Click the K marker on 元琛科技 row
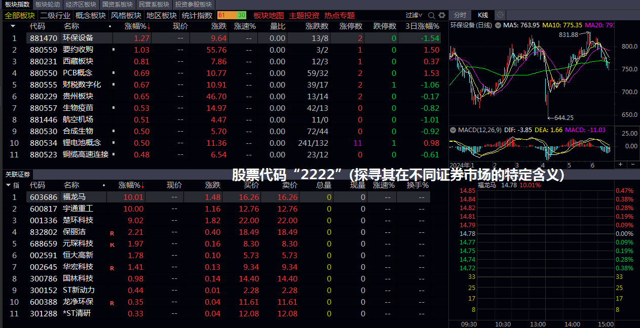The height and width of the screenshot is (328, 640). tap(112, 245)
